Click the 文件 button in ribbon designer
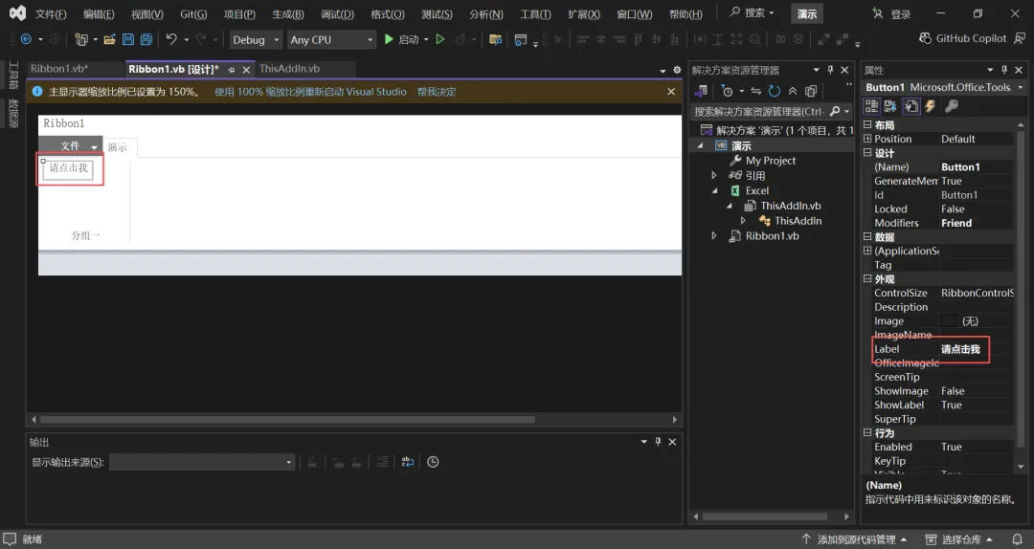Image resolution: width=1034 pixels, height=549 pixels. (70, 145)
